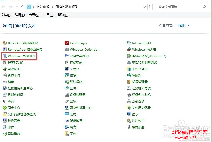
Task: Open the 个性化 monitor icon
Action: tap(67, 69)
